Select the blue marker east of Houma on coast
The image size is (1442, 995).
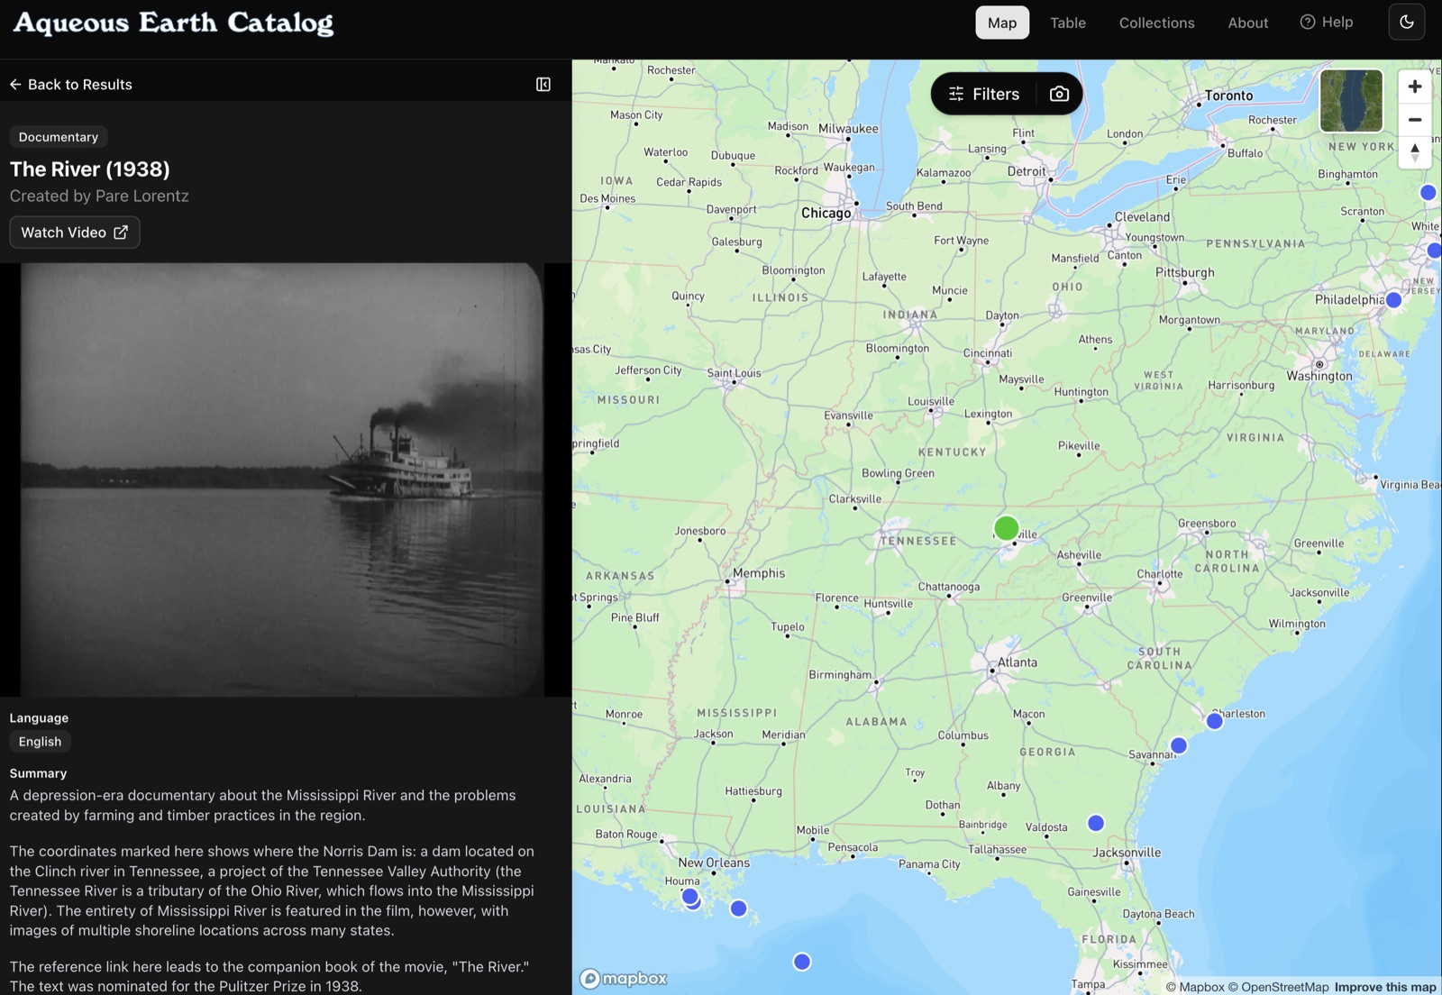coord(738,908)
